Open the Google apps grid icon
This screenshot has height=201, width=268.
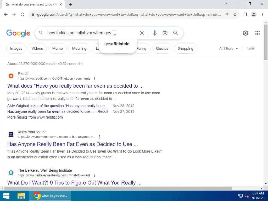tap(258, 33)
